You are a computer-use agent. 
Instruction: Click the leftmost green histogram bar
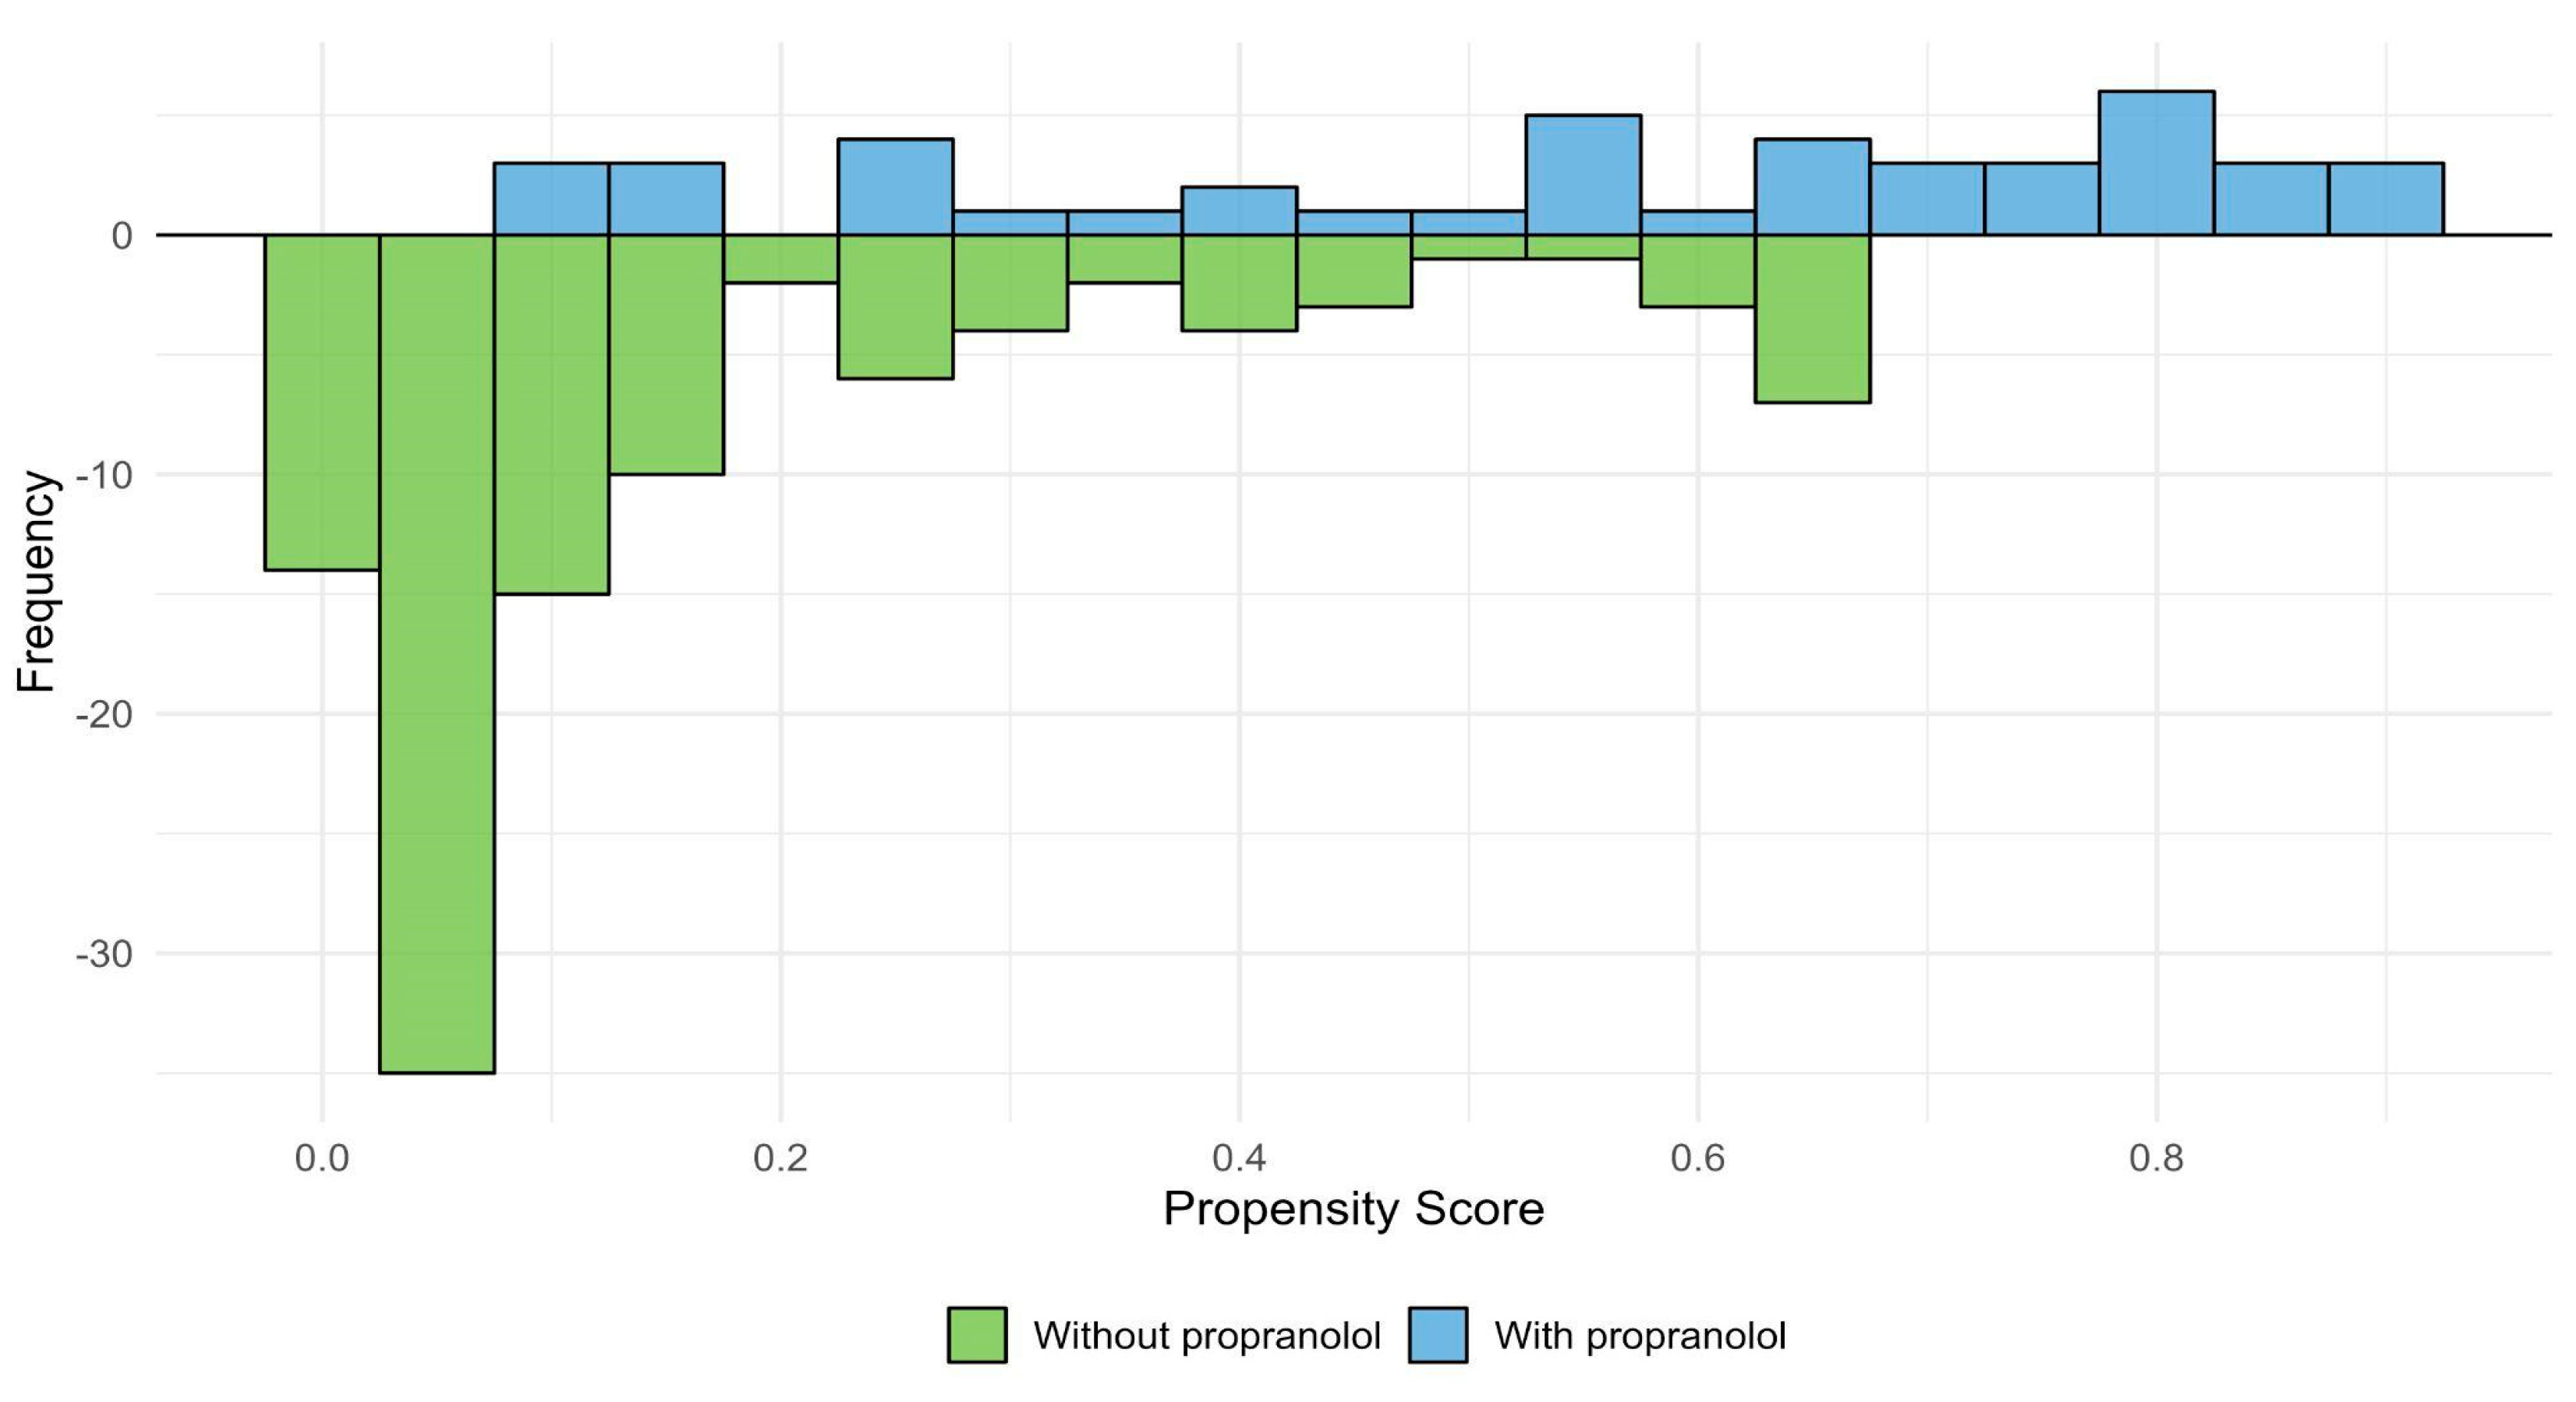(x=321, y=402)
